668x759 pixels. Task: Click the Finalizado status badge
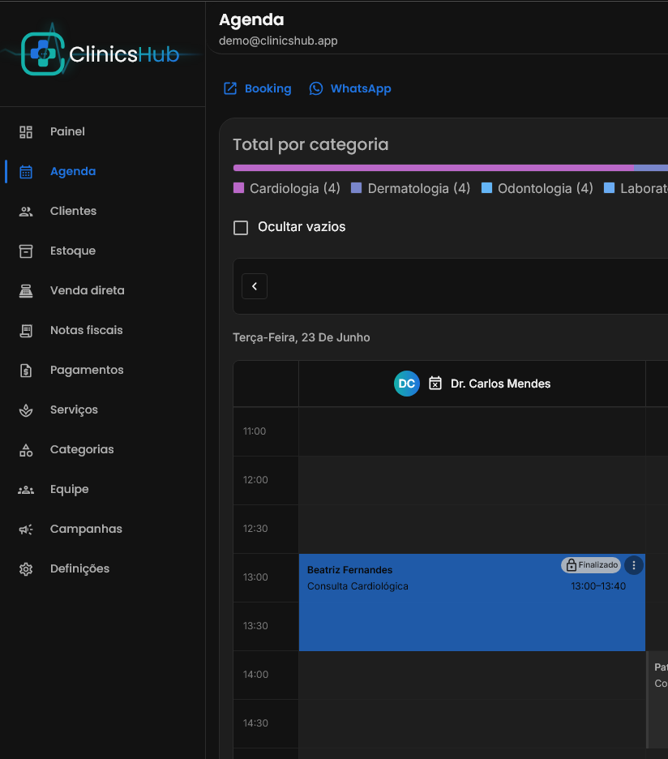[x=591, y=565]
